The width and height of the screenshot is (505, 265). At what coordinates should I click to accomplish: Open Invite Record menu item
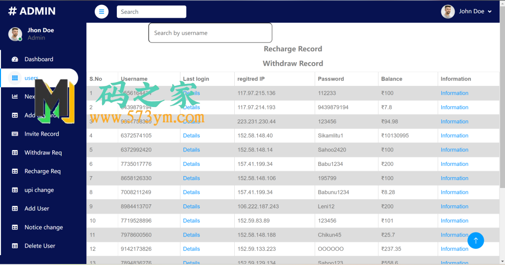39,134
